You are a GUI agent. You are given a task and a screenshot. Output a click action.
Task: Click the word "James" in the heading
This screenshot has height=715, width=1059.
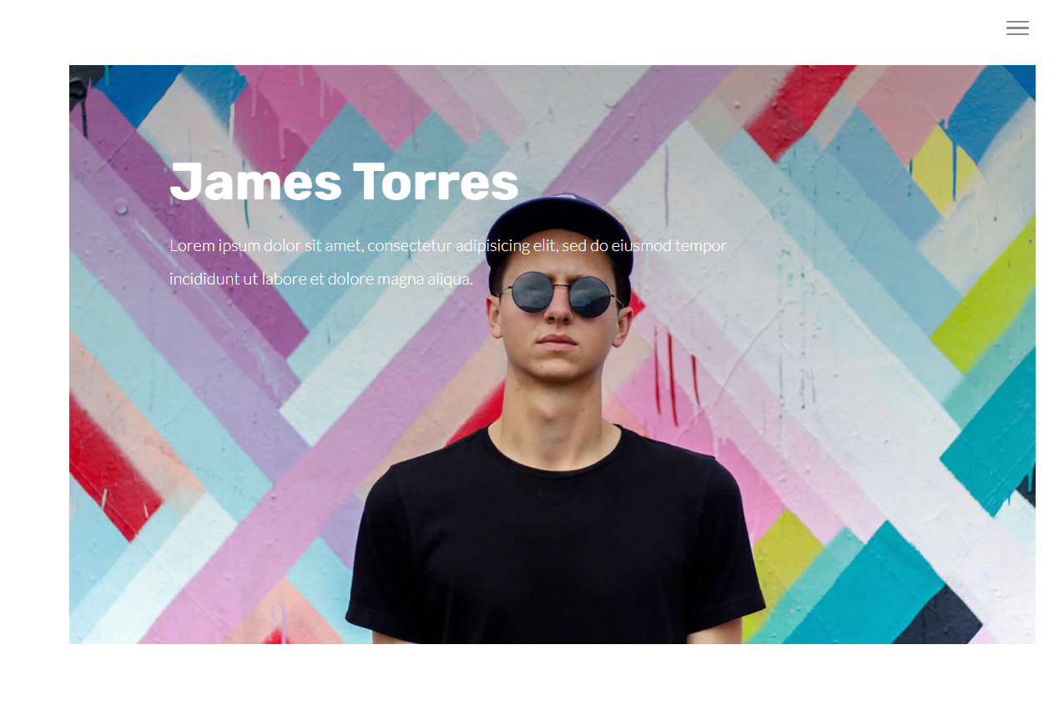(x=255, y=181)
